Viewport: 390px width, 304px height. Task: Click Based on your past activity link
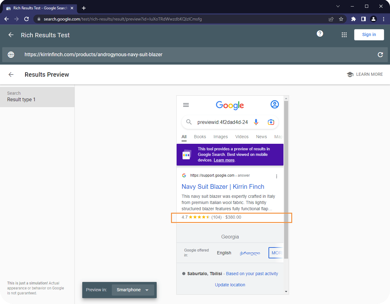pos(252,274)
